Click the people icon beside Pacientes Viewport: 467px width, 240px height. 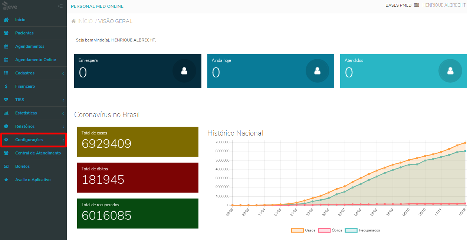[x=6, y=33]
